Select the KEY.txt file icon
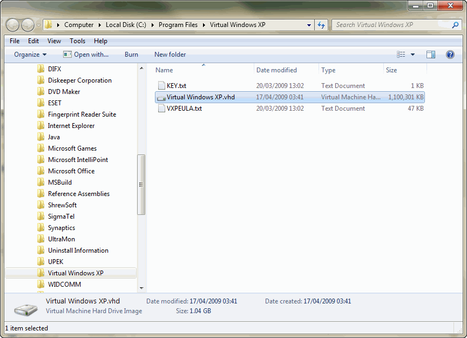 click(x=161, y=86)
